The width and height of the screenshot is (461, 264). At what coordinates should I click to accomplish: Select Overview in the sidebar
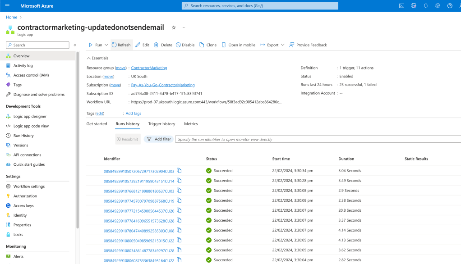click(37, 56)
